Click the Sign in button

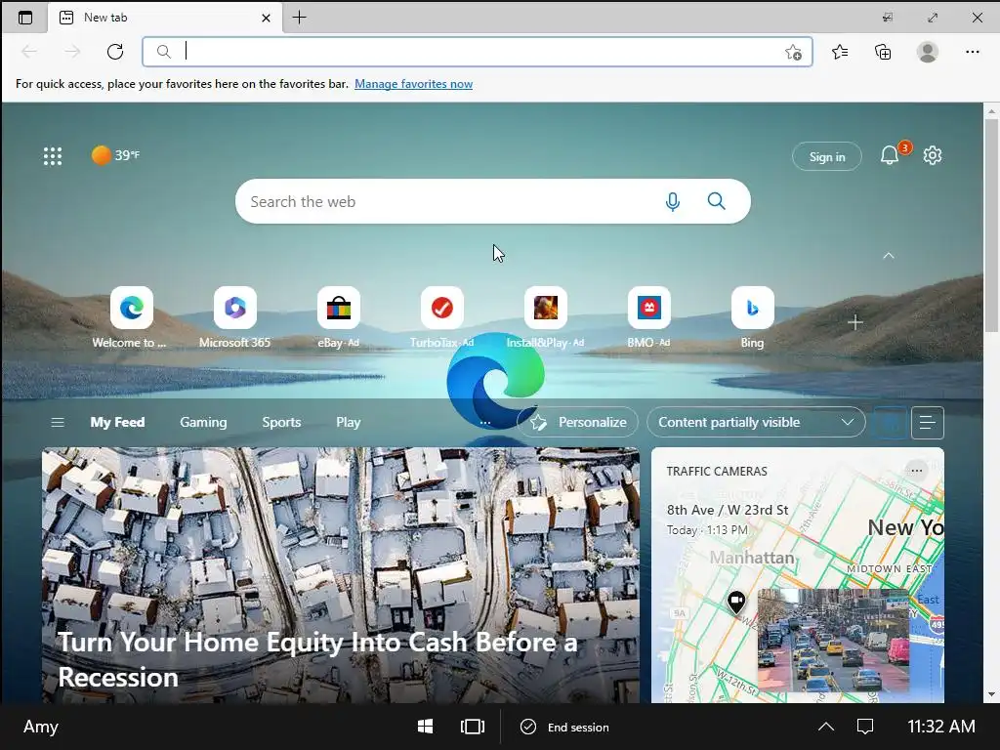click(826, 156)
